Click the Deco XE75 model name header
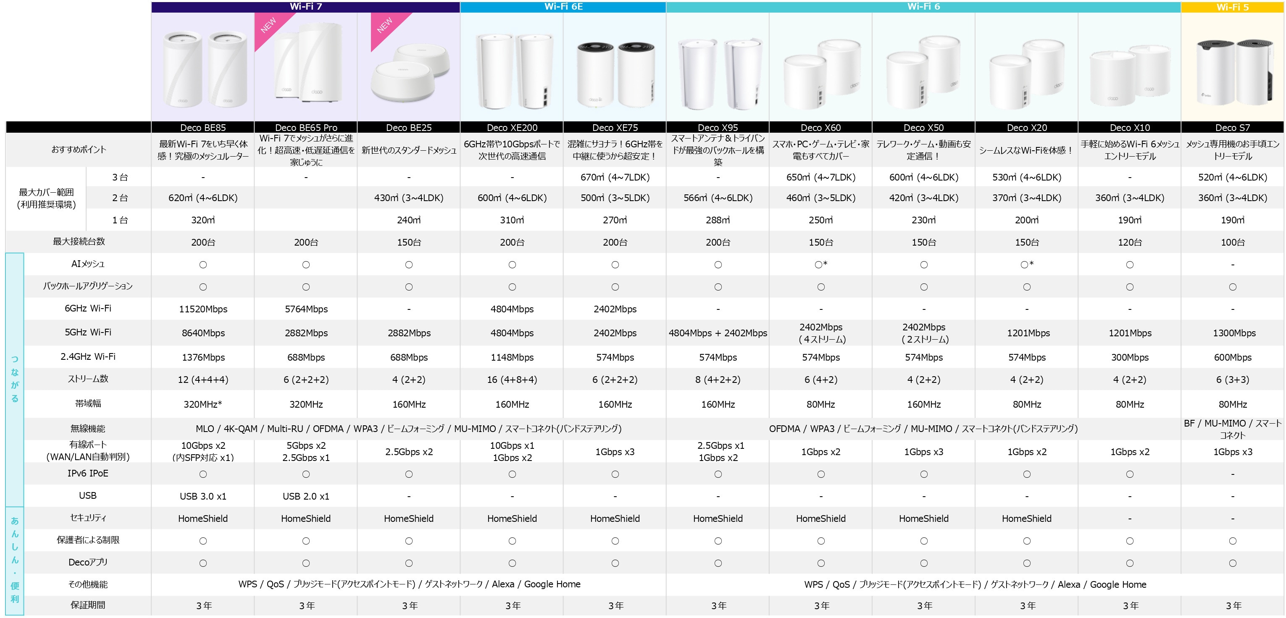1286x618 pixels. coord(615,127)
